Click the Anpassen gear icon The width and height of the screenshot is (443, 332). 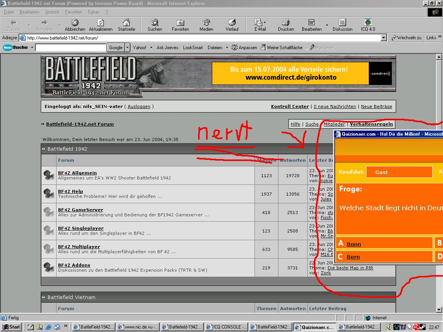pyautogui.click(x=234, y=47)
